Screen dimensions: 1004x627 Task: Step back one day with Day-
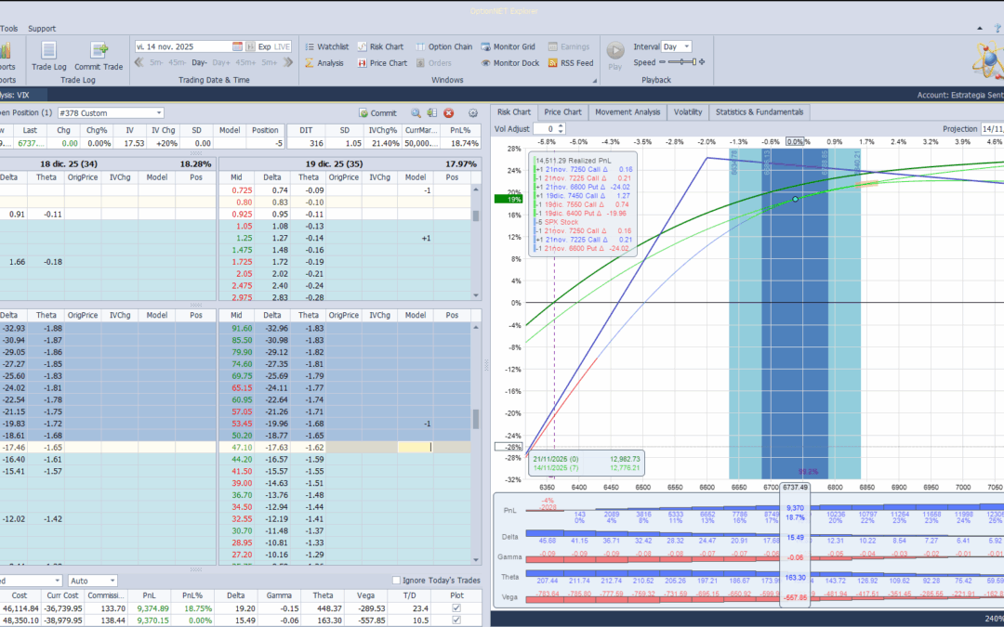point(199,63)
